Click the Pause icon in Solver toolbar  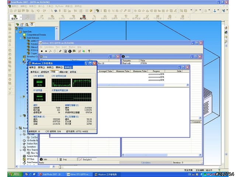coord(46,51)
